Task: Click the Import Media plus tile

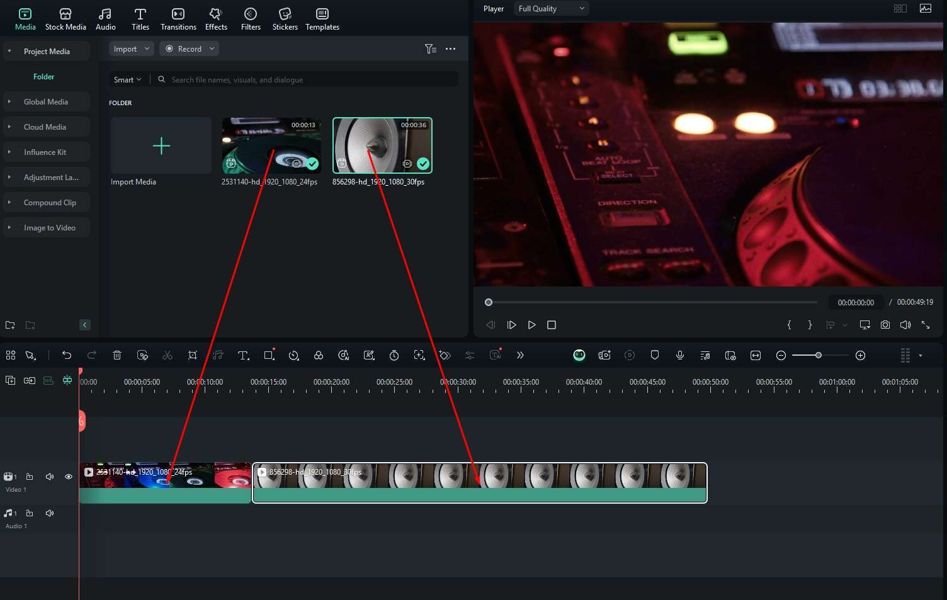Action: 161,145
